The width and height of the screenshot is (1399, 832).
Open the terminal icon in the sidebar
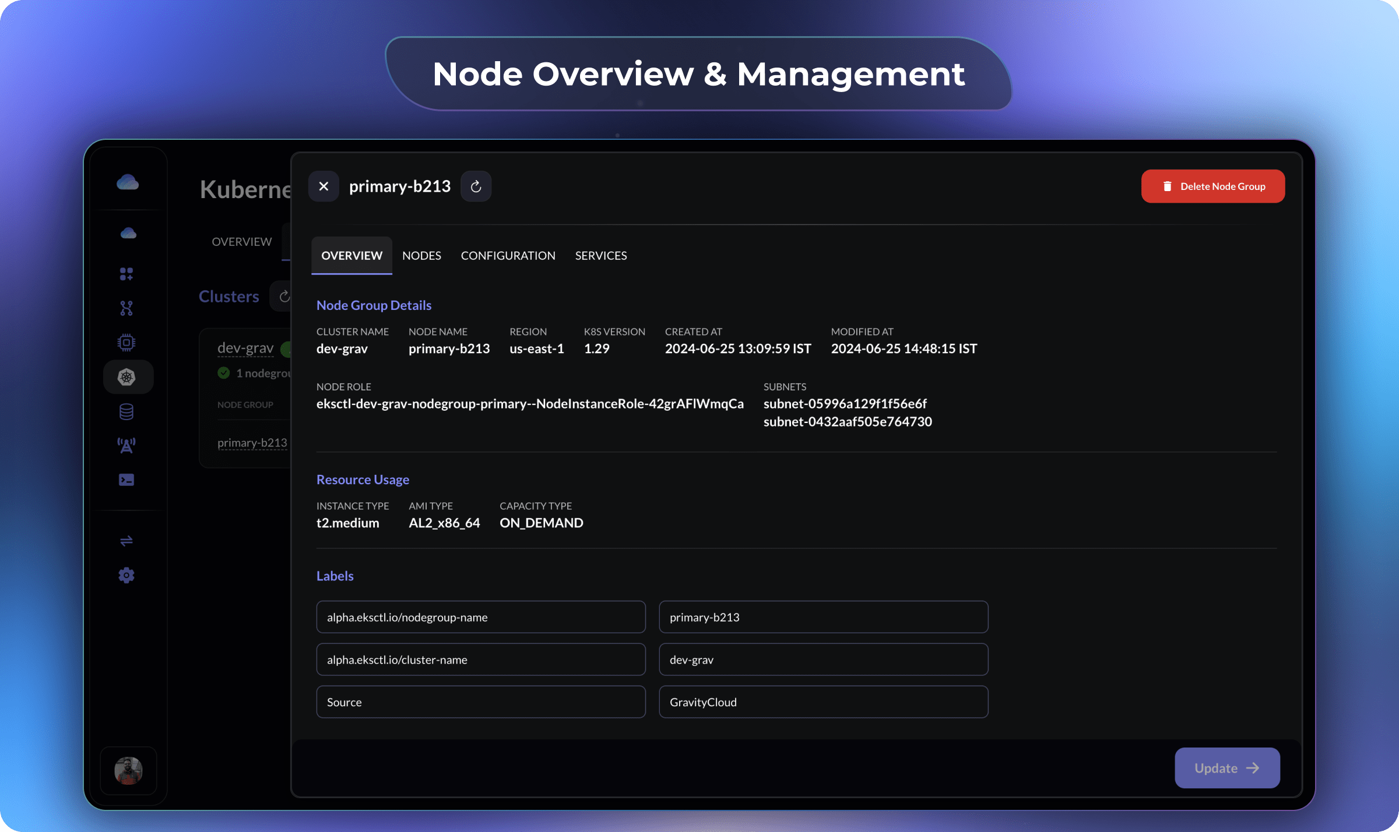pyautogui.click(x=128, y=480)
